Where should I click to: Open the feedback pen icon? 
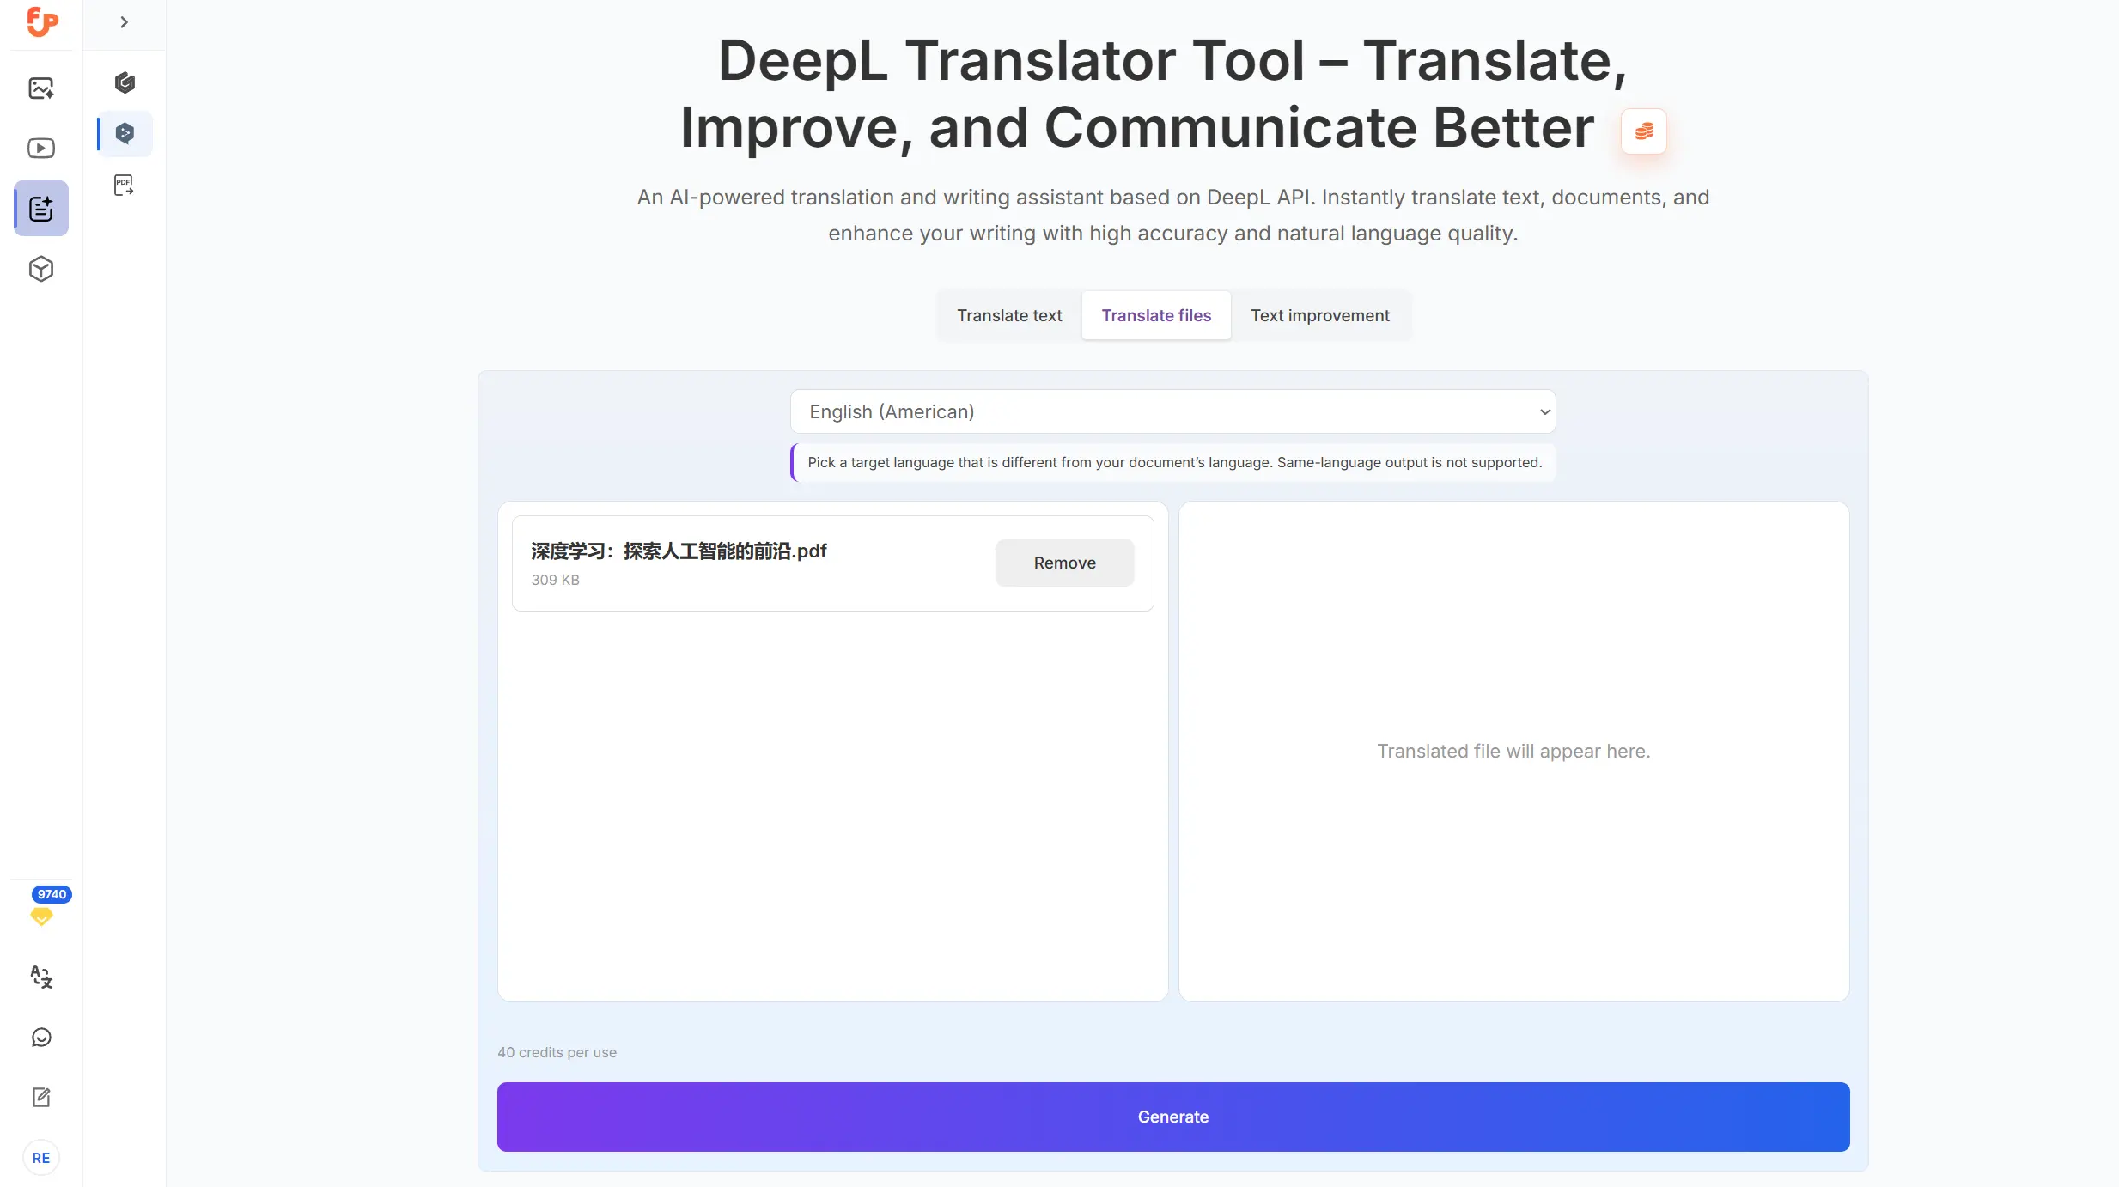click(41, 1097)
